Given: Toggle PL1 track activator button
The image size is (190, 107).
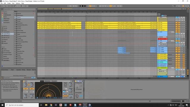Looking at the screenshot, I should click(178, 23).
